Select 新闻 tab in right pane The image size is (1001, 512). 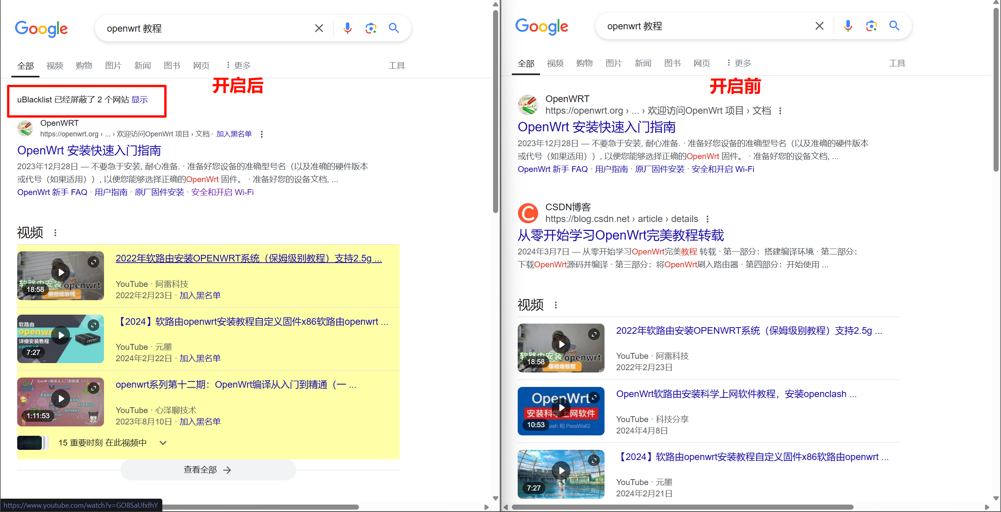click(643, 63)
